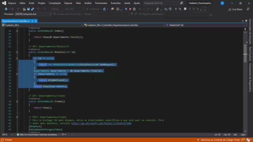Screen dimensions: 253x142
Task: Collapse the Create() method at line 39
Action: click(x=17, y=102)
